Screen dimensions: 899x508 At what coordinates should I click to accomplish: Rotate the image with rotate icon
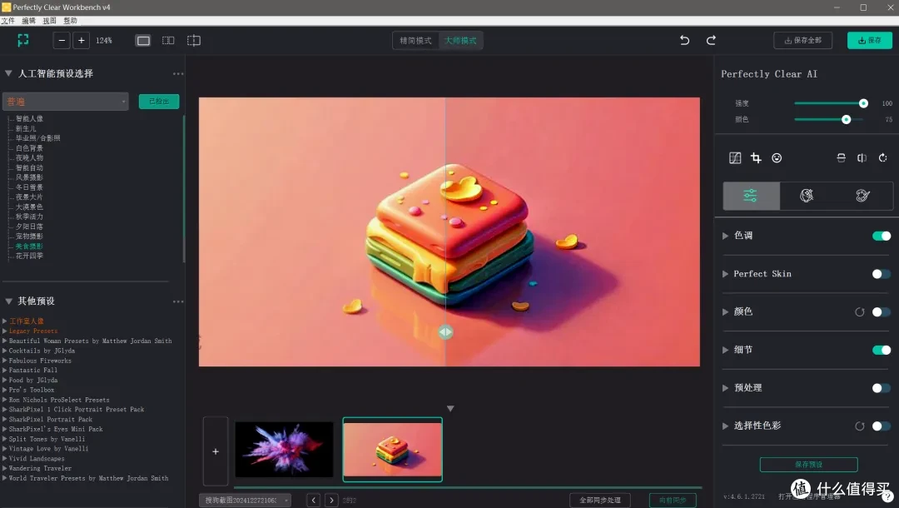(883, 157)
